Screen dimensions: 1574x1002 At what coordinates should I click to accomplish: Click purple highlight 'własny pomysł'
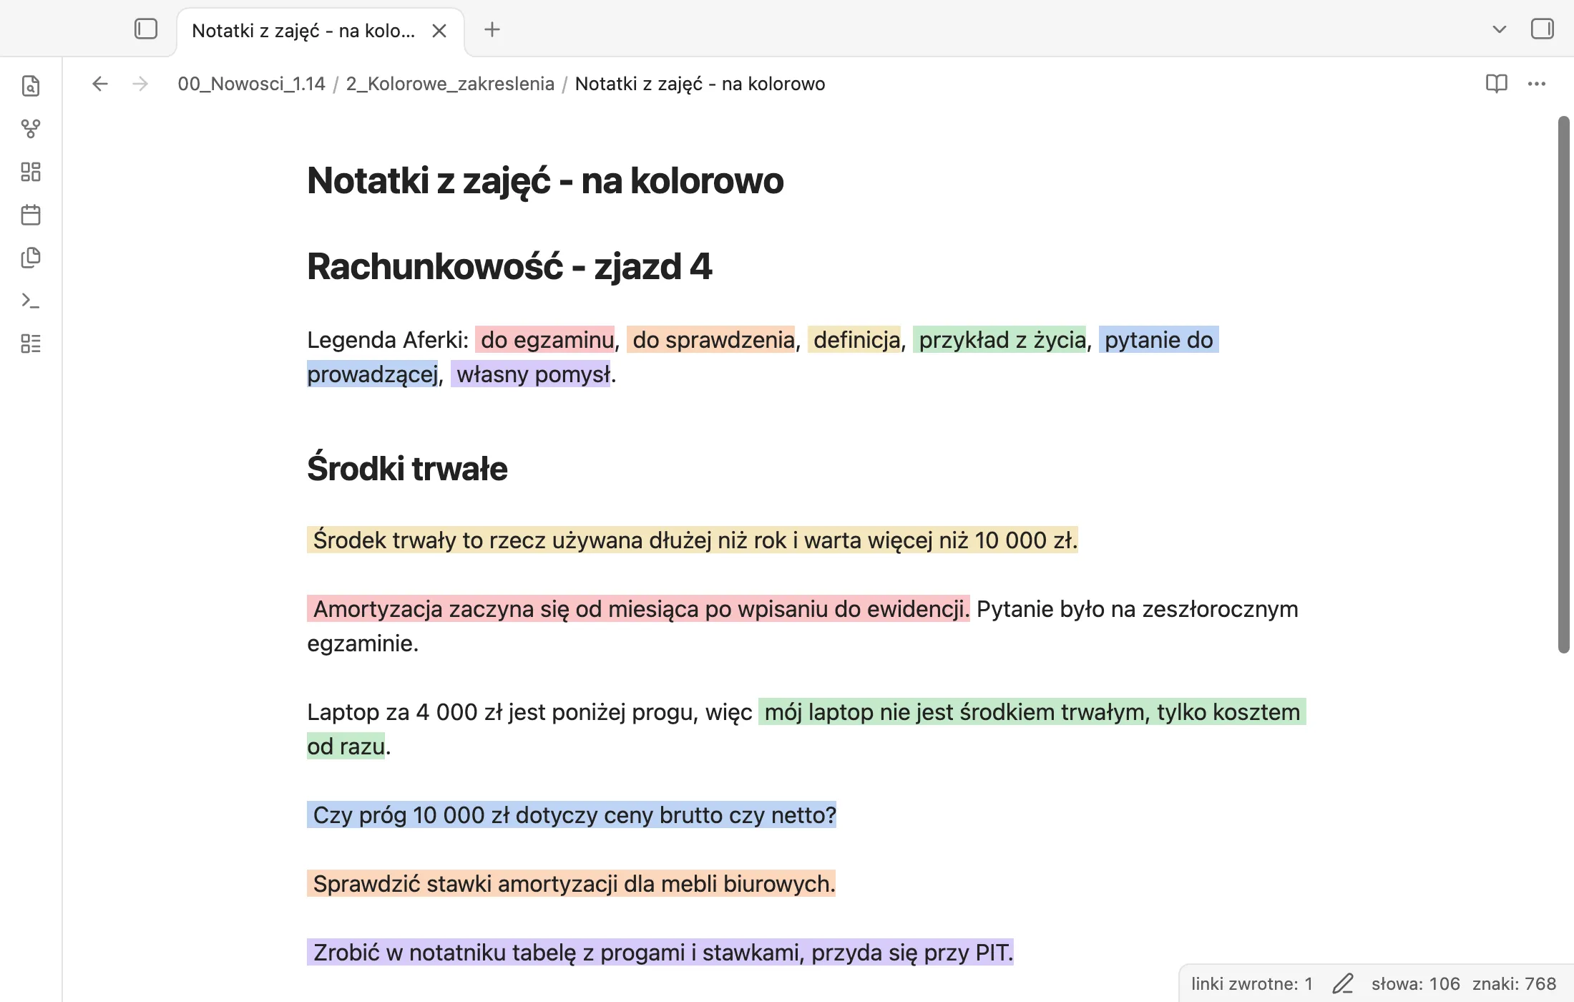[531, 374]
